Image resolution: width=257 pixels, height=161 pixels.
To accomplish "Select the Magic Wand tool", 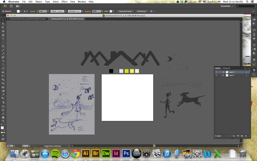I will click(3, 28).
